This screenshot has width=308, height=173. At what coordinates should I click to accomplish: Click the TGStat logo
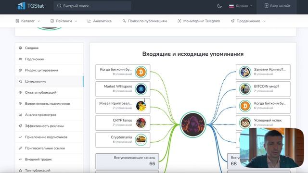31,6
